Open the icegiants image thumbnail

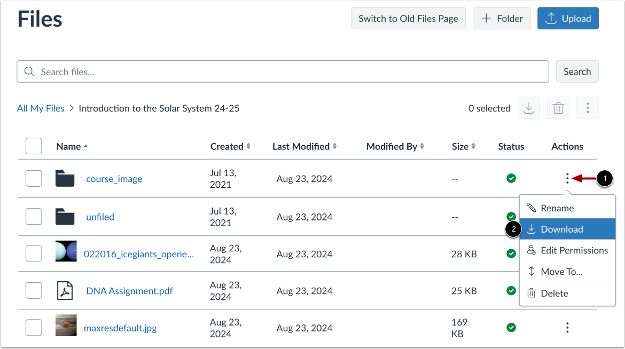point(66,251)
